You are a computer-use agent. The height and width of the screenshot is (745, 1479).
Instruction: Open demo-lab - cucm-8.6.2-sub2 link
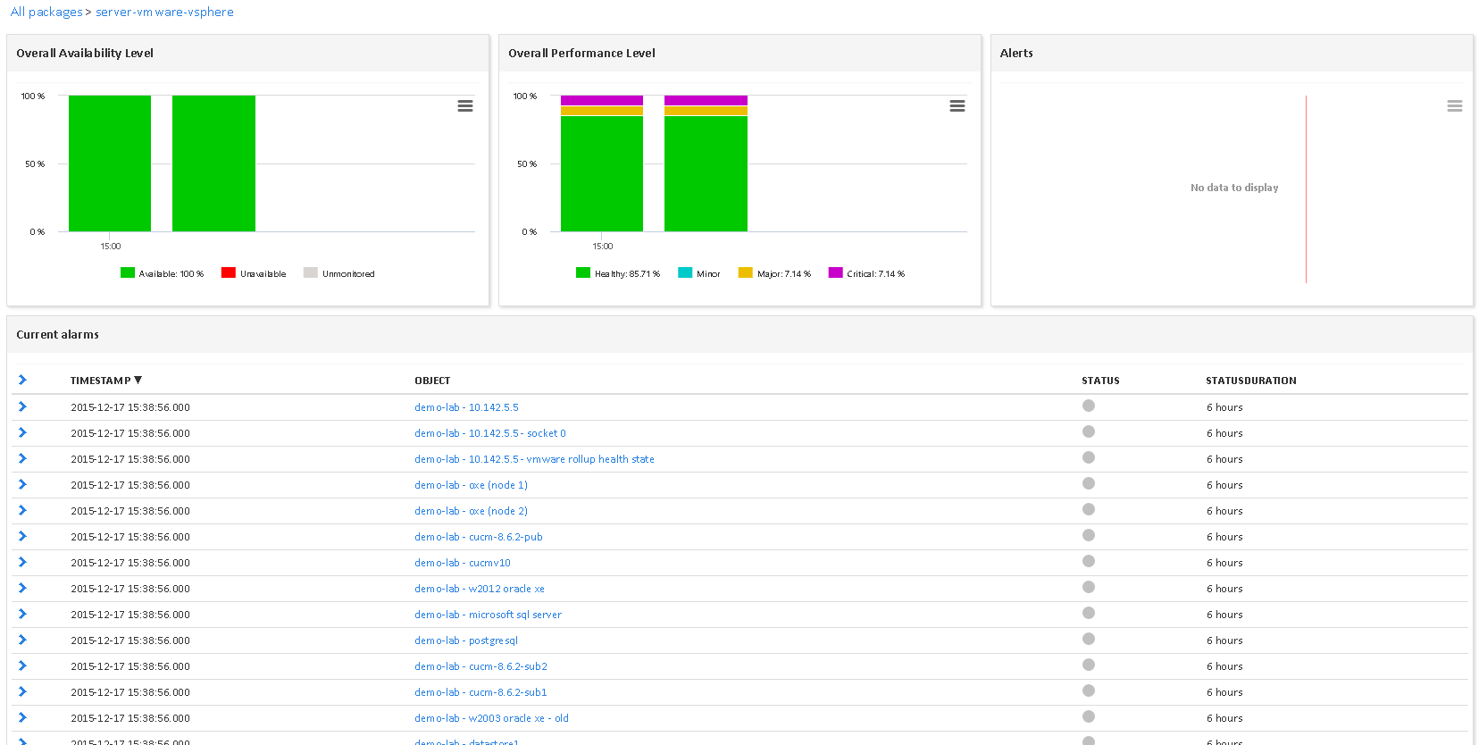pos(480,666)
